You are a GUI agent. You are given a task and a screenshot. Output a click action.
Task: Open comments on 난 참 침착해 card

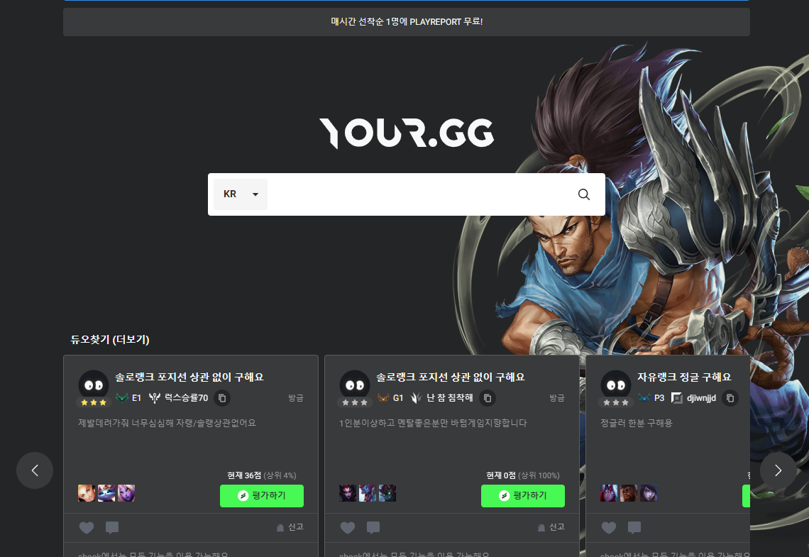(373, 528)
